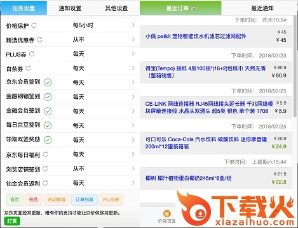Screen dimensions: 298x228
Task: Click the green 打赏 button
Action: pos(12,221)
